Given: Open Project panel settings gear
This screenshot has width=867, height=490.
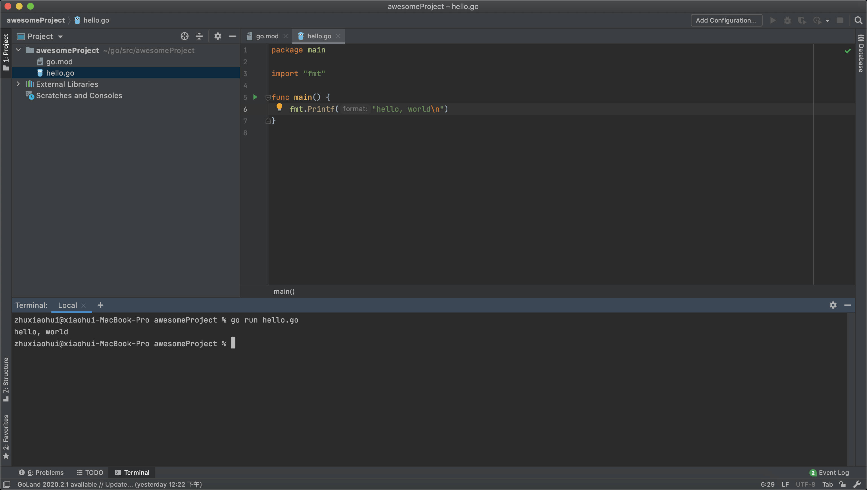Looking at the screenshot, I should (218, 36).
